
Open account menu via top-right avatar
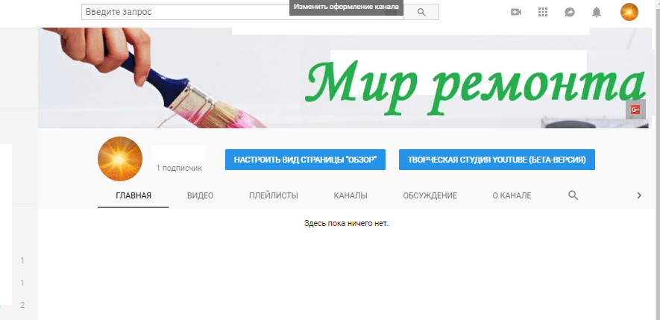point(629,12)
